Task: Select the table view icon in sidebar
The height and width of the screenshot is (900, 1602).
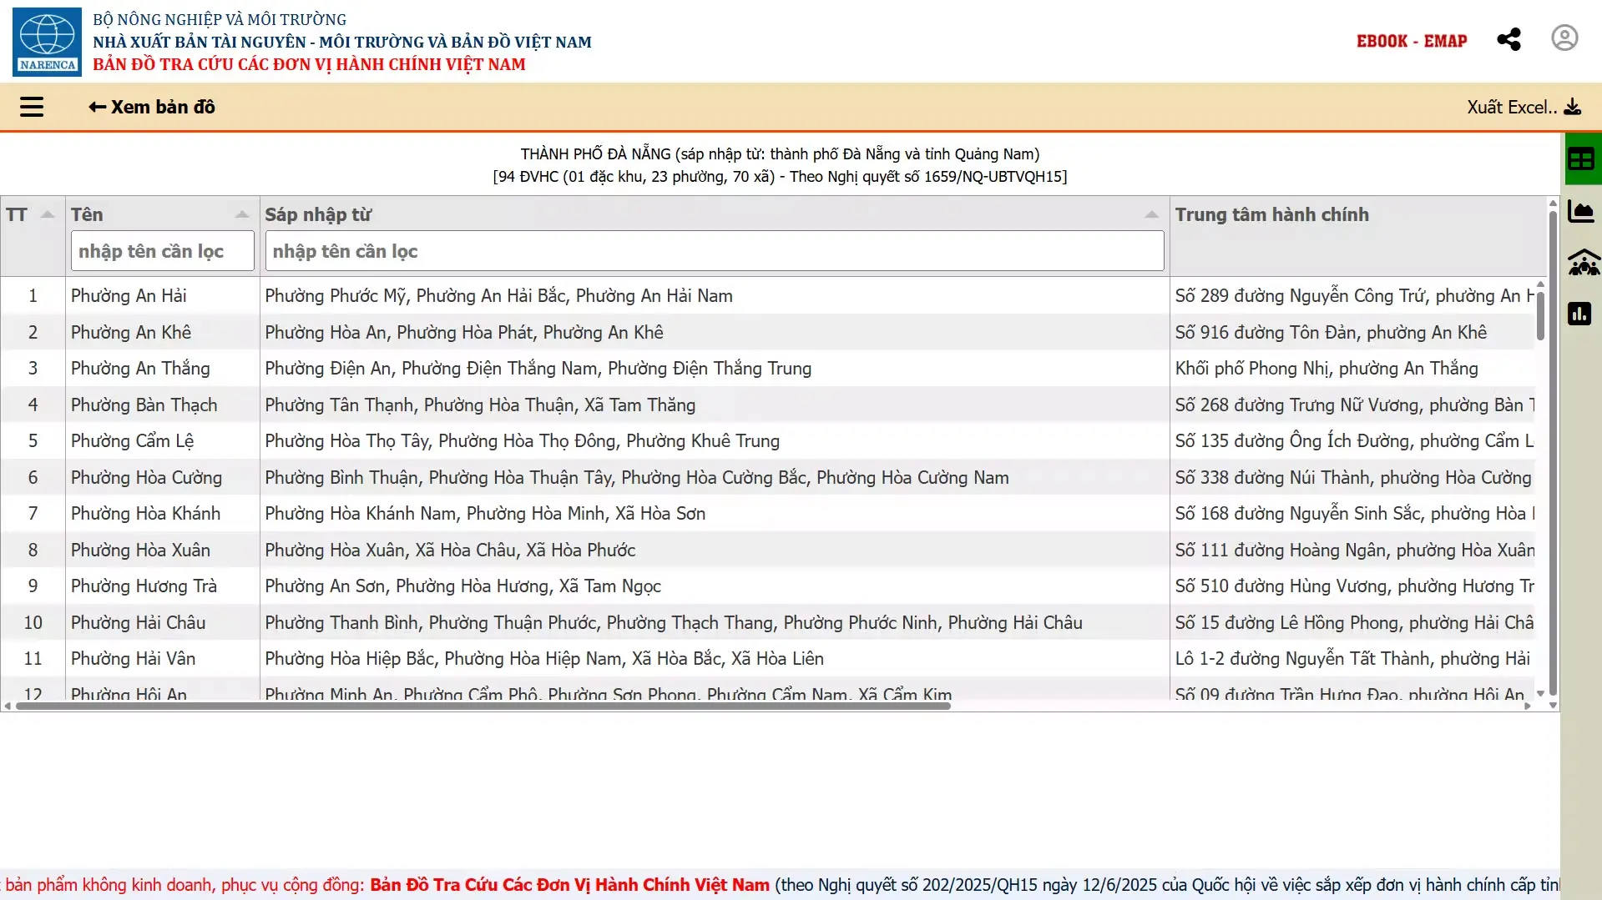Action: pos(1581,158)
